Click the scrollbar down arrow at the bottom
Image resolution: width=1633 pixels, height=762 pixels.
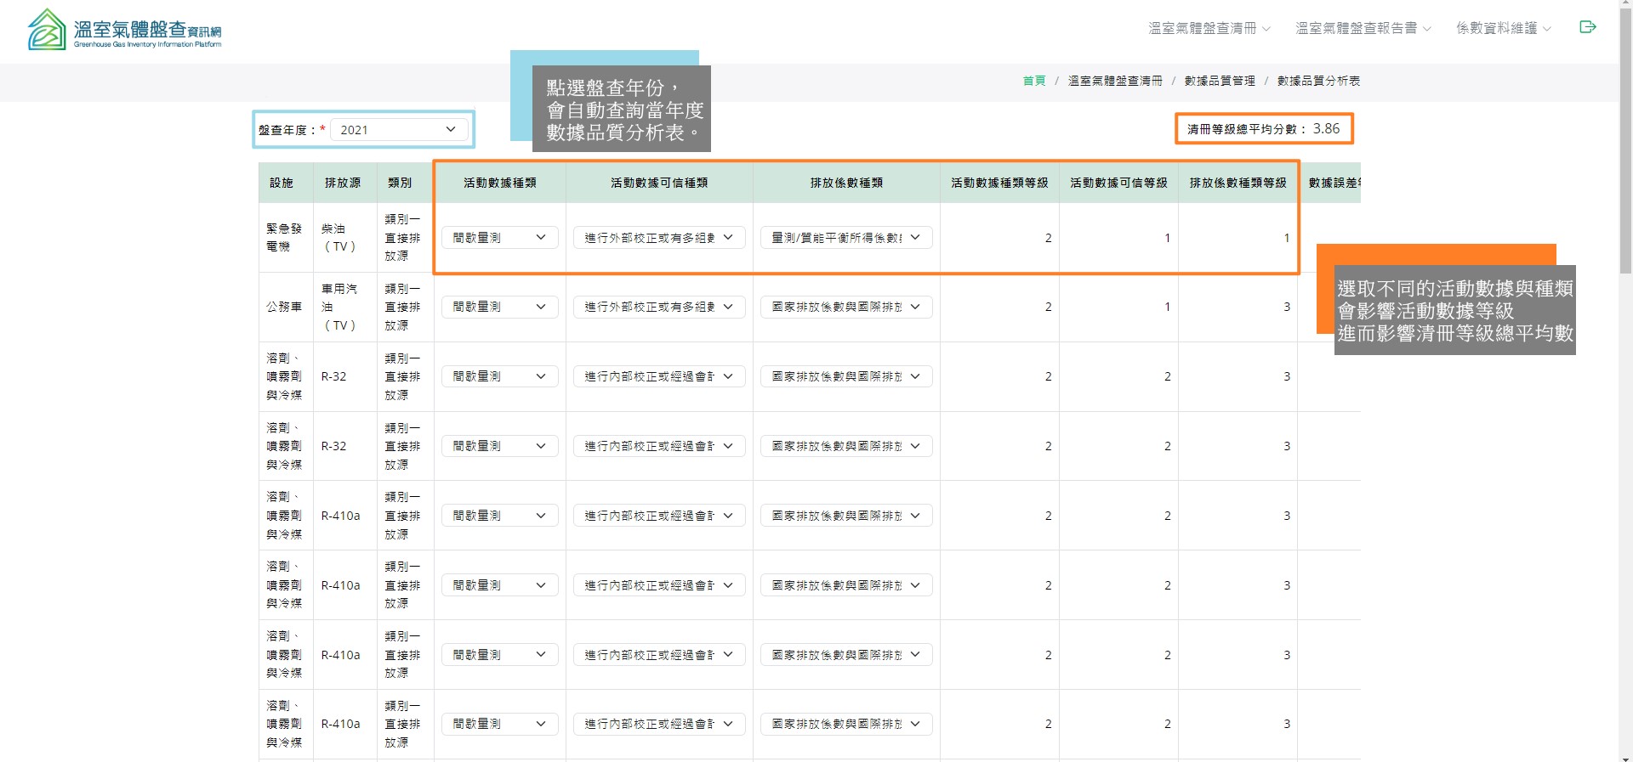1625,756
